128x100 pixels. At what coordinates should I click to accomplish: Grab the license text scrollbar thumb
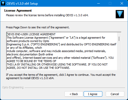click(119, 39)
